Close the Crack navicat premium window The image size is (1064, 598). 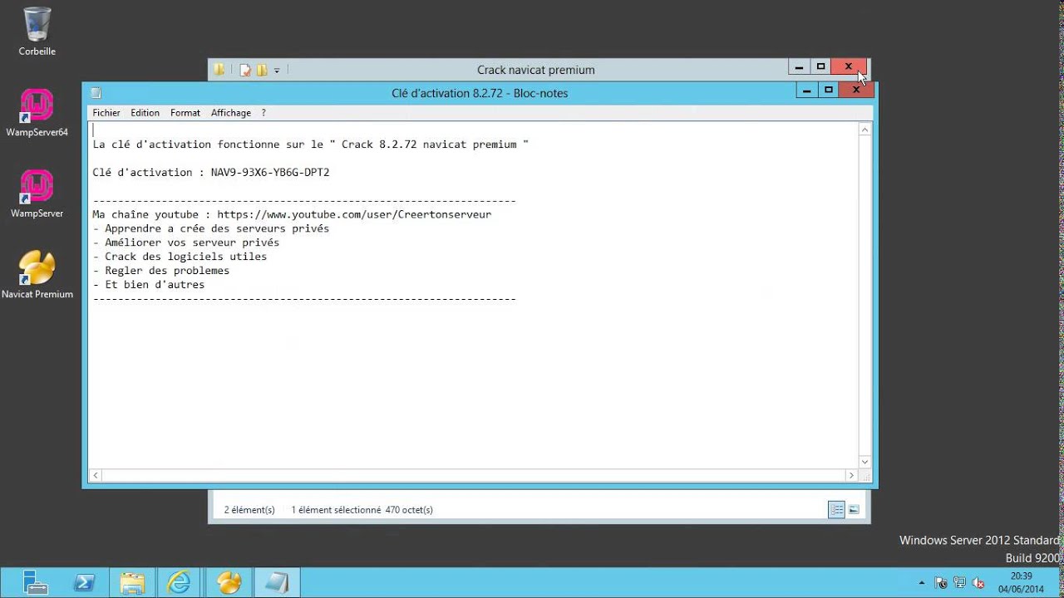click(x=849, y=66)
